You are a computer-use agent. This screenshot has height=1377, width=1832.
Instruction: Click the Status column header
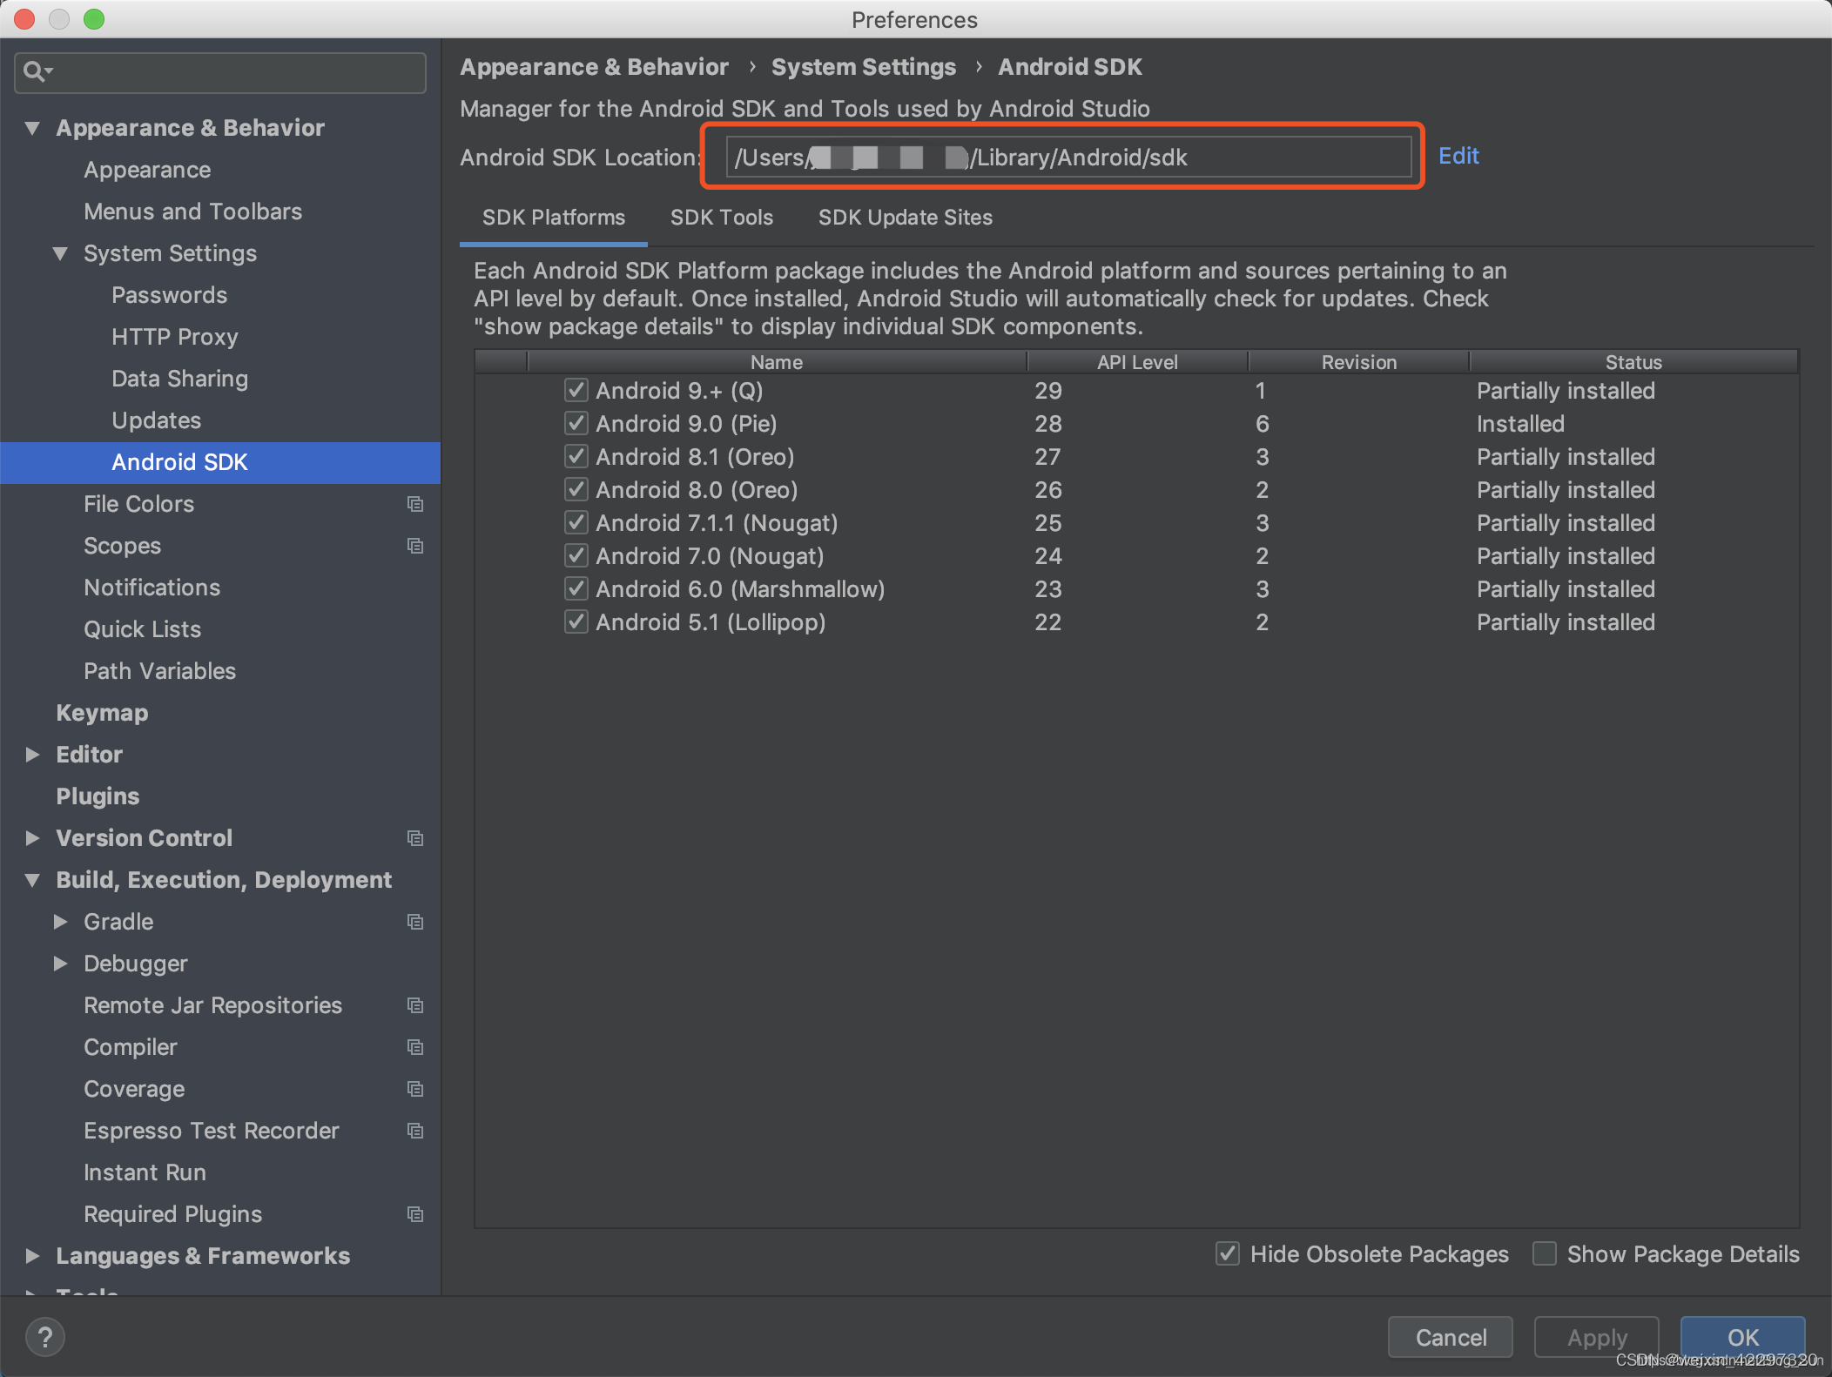[1633, 362]
